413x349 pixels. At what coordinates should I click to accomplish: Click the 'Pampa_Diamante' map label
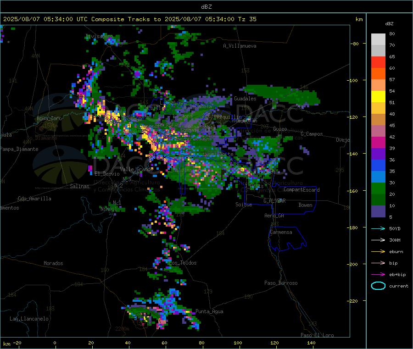point(19,149)
